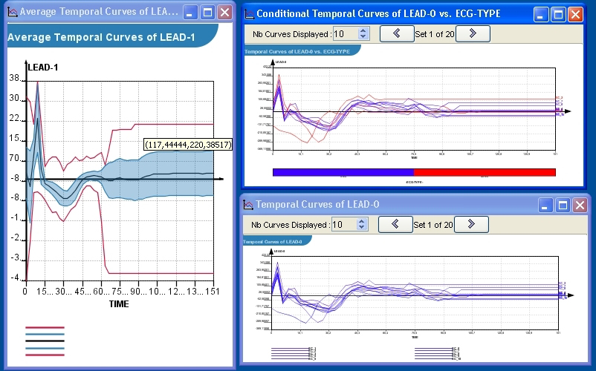Minimize the Conditional Temporal Curves window
Screen dimensions: 596x371
540,15
